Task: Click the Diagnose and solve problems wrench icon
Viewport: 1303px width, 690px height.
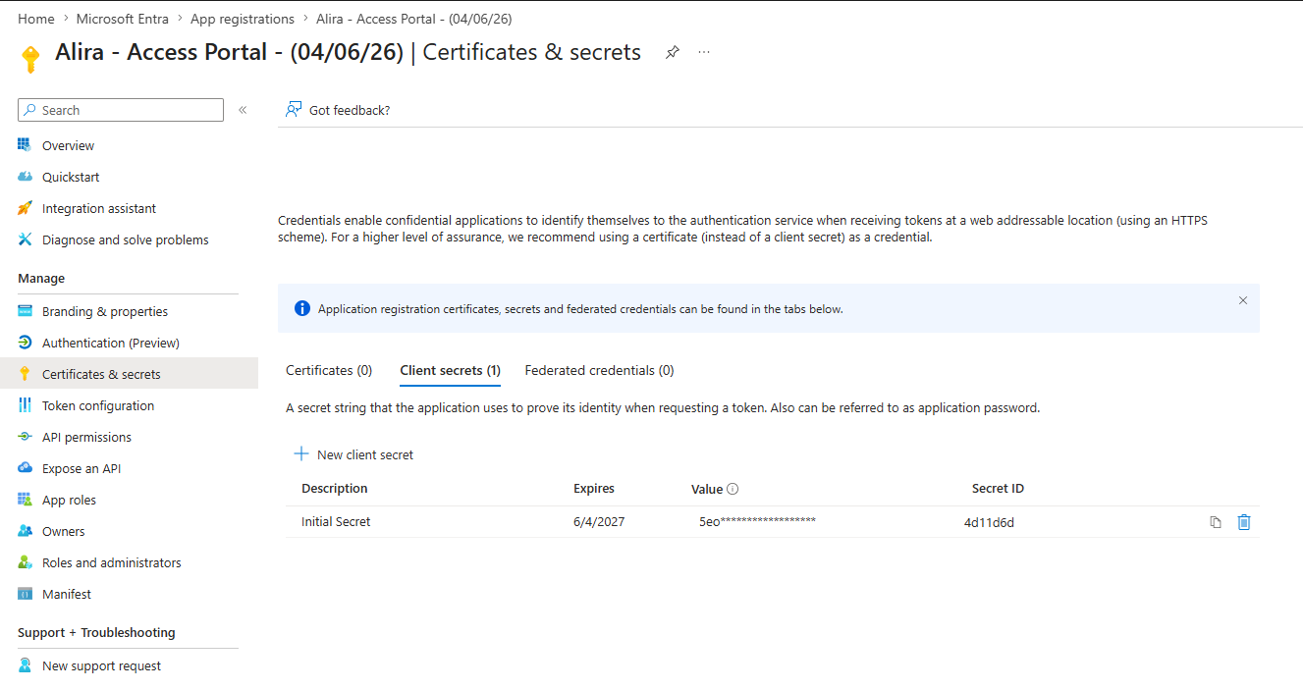Action: click(x=25, y=239)
